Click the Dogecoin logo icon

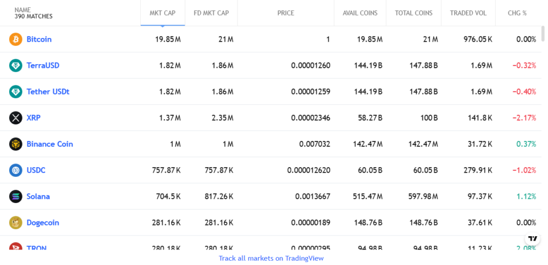coord(16,222)
